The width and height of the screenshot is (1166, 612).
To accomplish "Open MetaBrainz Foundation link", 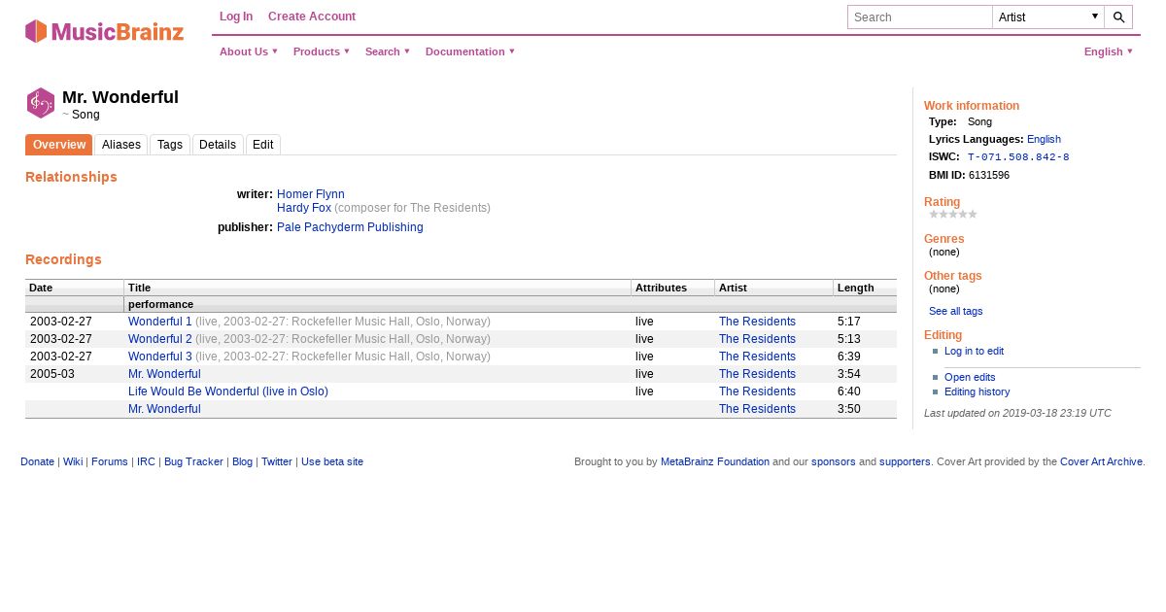I will tap(715, 461).
